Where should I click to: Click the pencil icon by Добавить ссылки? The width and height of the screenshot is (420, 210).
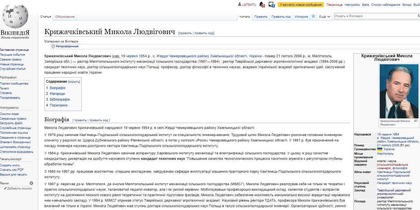[x=5, y=188]
